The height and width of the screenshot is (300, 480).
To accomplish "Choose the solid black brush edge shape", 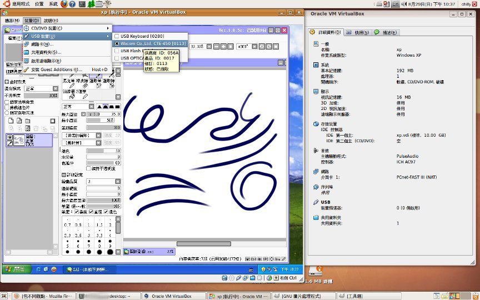I will [118, 107].
